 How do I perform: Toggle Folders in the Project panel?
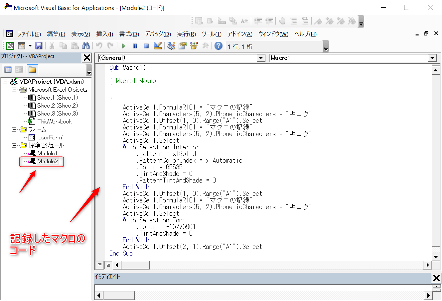(x=33, y=70)
